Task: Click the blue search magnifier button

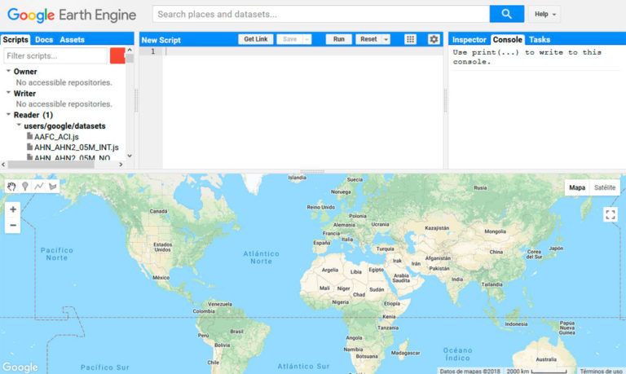Action: 507,14
